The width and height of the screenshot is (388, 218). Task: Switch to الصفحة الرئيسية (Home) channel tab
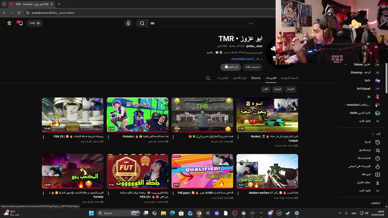click(289, 78)
